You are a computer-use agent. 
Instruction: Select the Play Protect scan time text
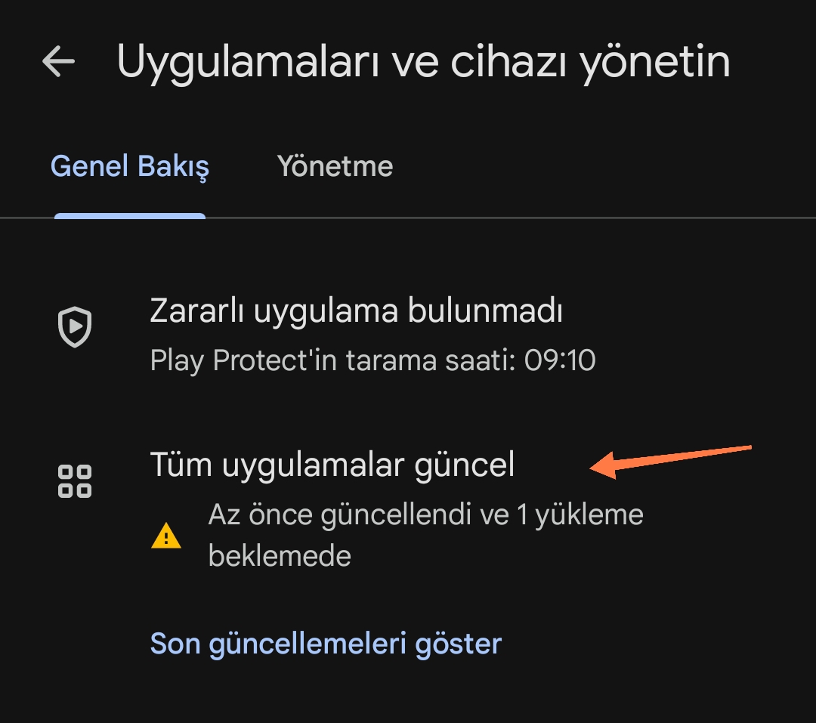[x=372, y=360]
